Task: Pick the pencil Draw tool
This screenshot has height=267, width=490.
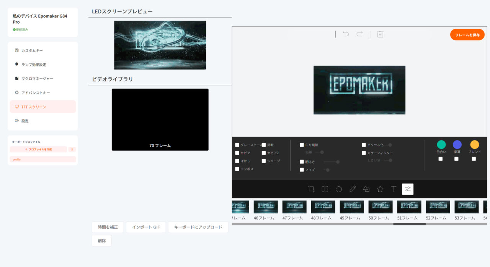Action: pyautogui.click(x=353, y=189)
